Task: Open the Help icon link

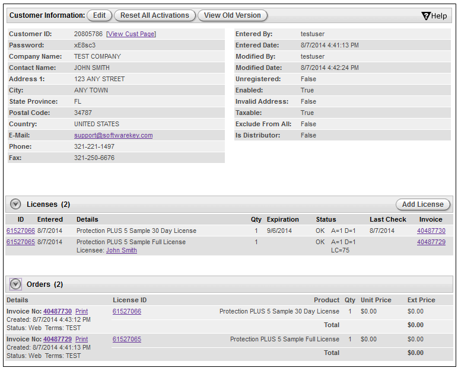Action: coord(434,16)
